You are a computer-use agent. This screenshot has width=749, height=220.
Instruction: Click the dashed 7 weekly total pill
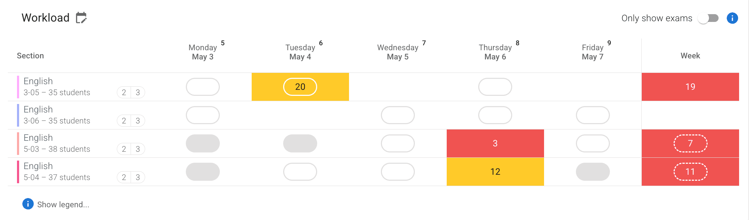click(690, 143)
